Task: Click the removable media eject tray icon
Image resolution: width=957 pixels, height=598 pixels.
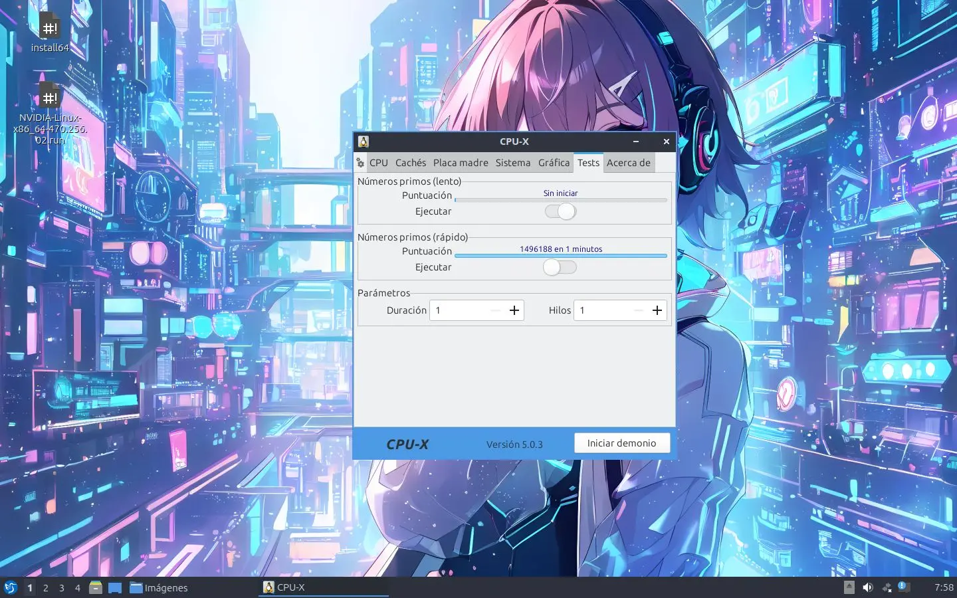Action: click(849, 587)
